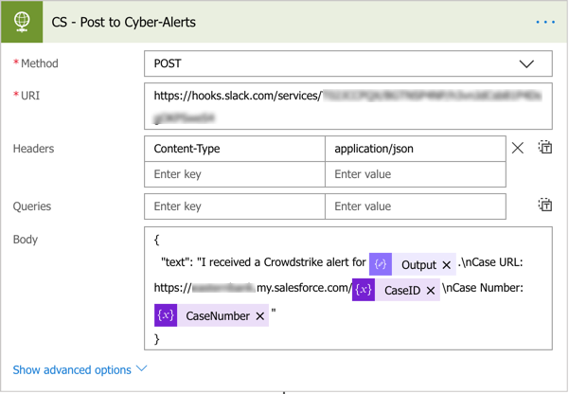Click the Slack webhook URI field

tap(348, 106)
